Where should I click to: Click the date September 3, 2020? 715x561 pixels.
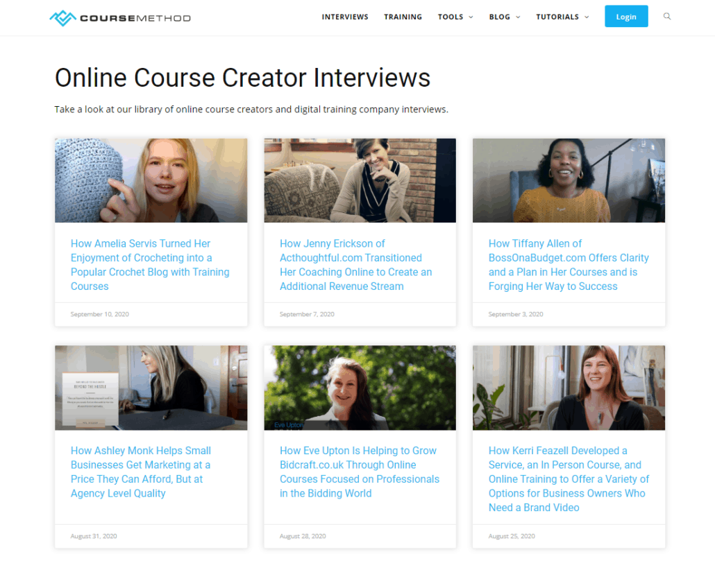(x=516, y=314)
